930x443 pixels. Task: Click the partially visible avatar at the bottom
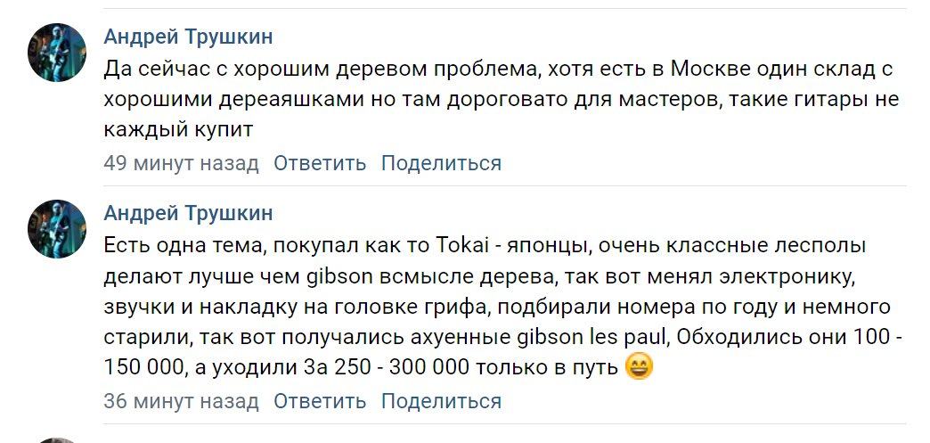tap(58, 439)
